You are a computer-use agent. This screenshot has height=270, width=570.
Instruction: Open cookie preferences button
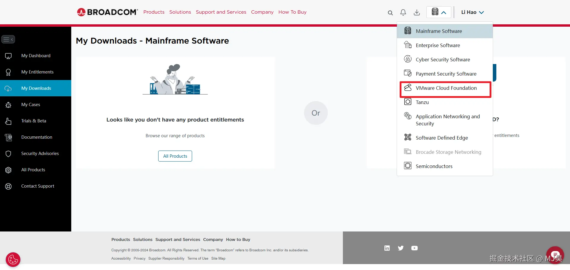pos(13,260)
